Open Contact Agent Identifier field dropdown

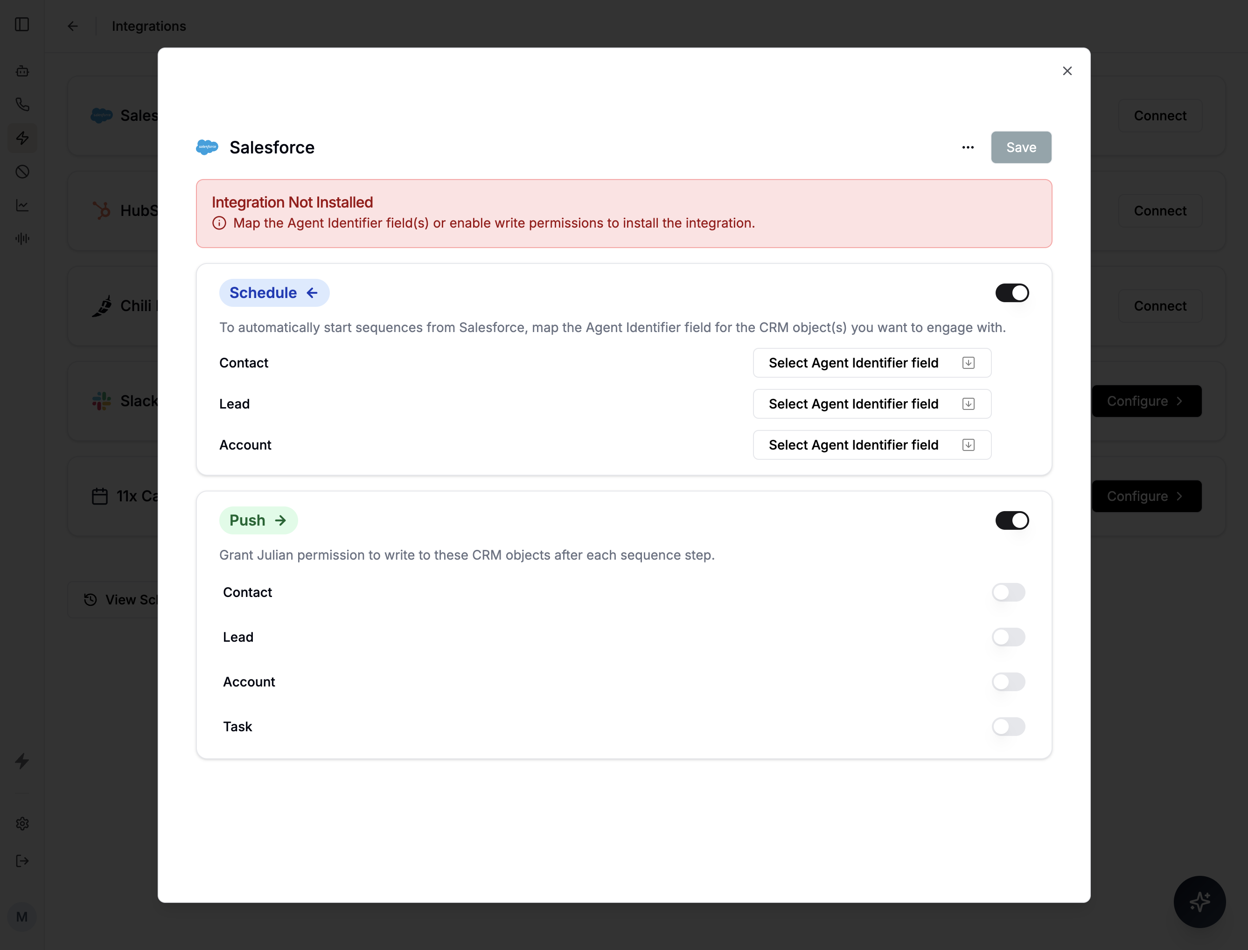tap(872, 363)
